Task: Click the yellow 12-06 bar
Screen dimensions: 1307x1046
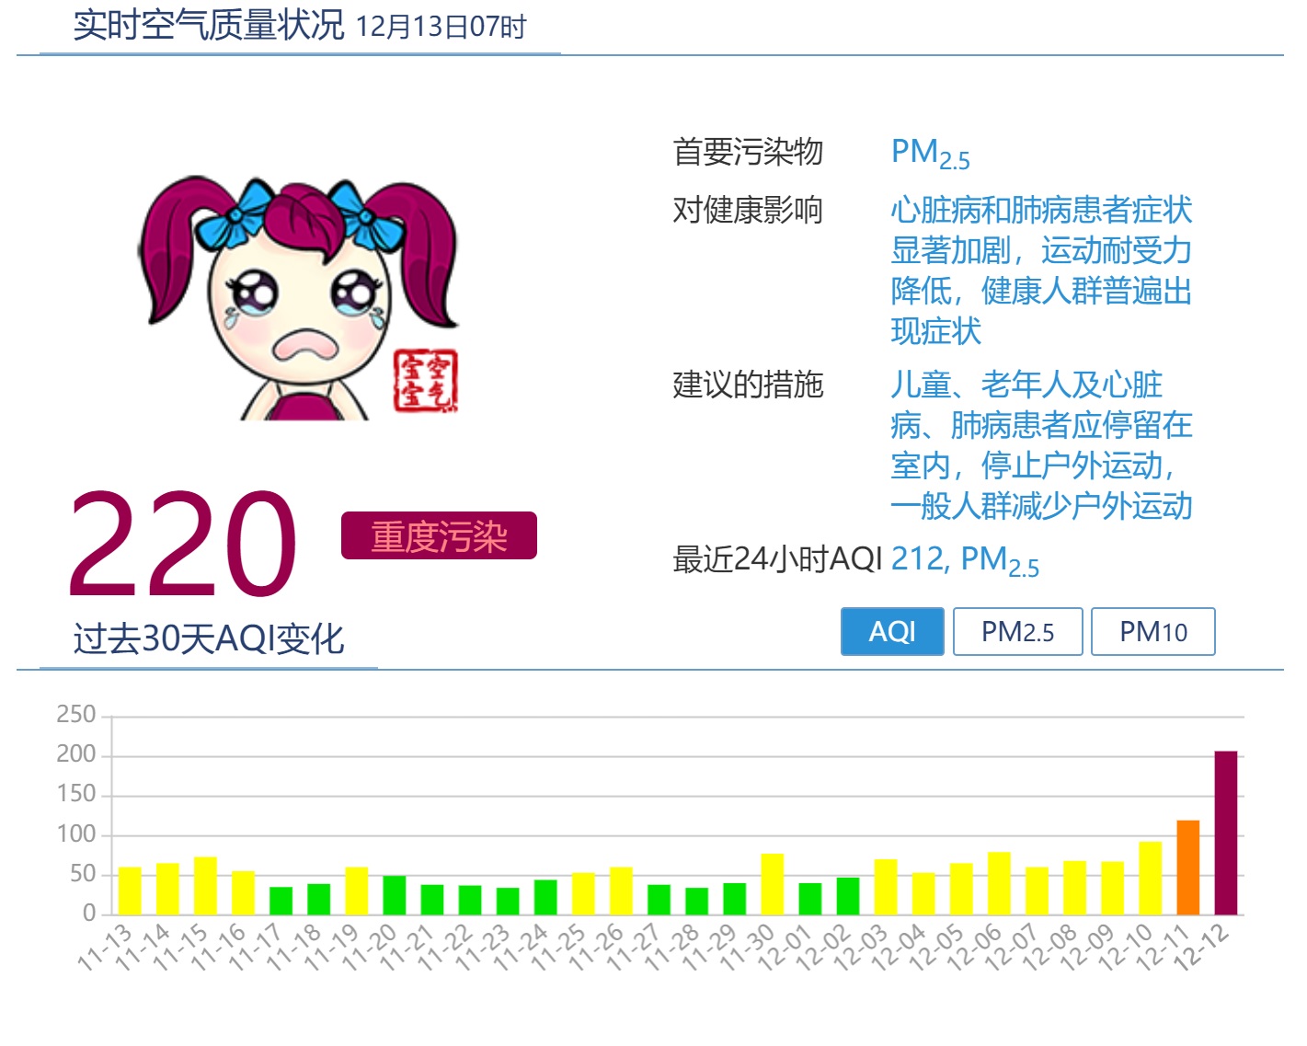Action: pos(999,883)
